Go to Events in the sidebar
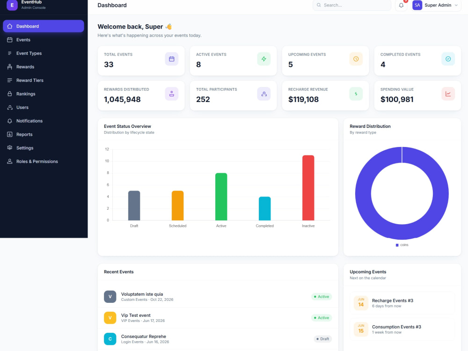 click(44, 40)
